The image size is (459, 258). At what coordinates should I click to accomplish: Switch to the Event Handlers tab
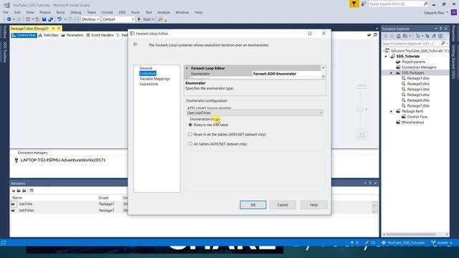[100, 35]
